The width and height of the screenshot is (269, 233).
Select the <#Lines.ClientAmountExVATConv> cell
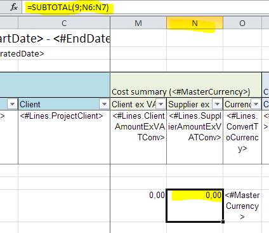[138, 137]
